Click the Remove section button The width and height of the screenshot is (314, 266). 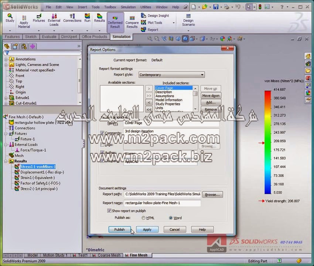[211, 109]
